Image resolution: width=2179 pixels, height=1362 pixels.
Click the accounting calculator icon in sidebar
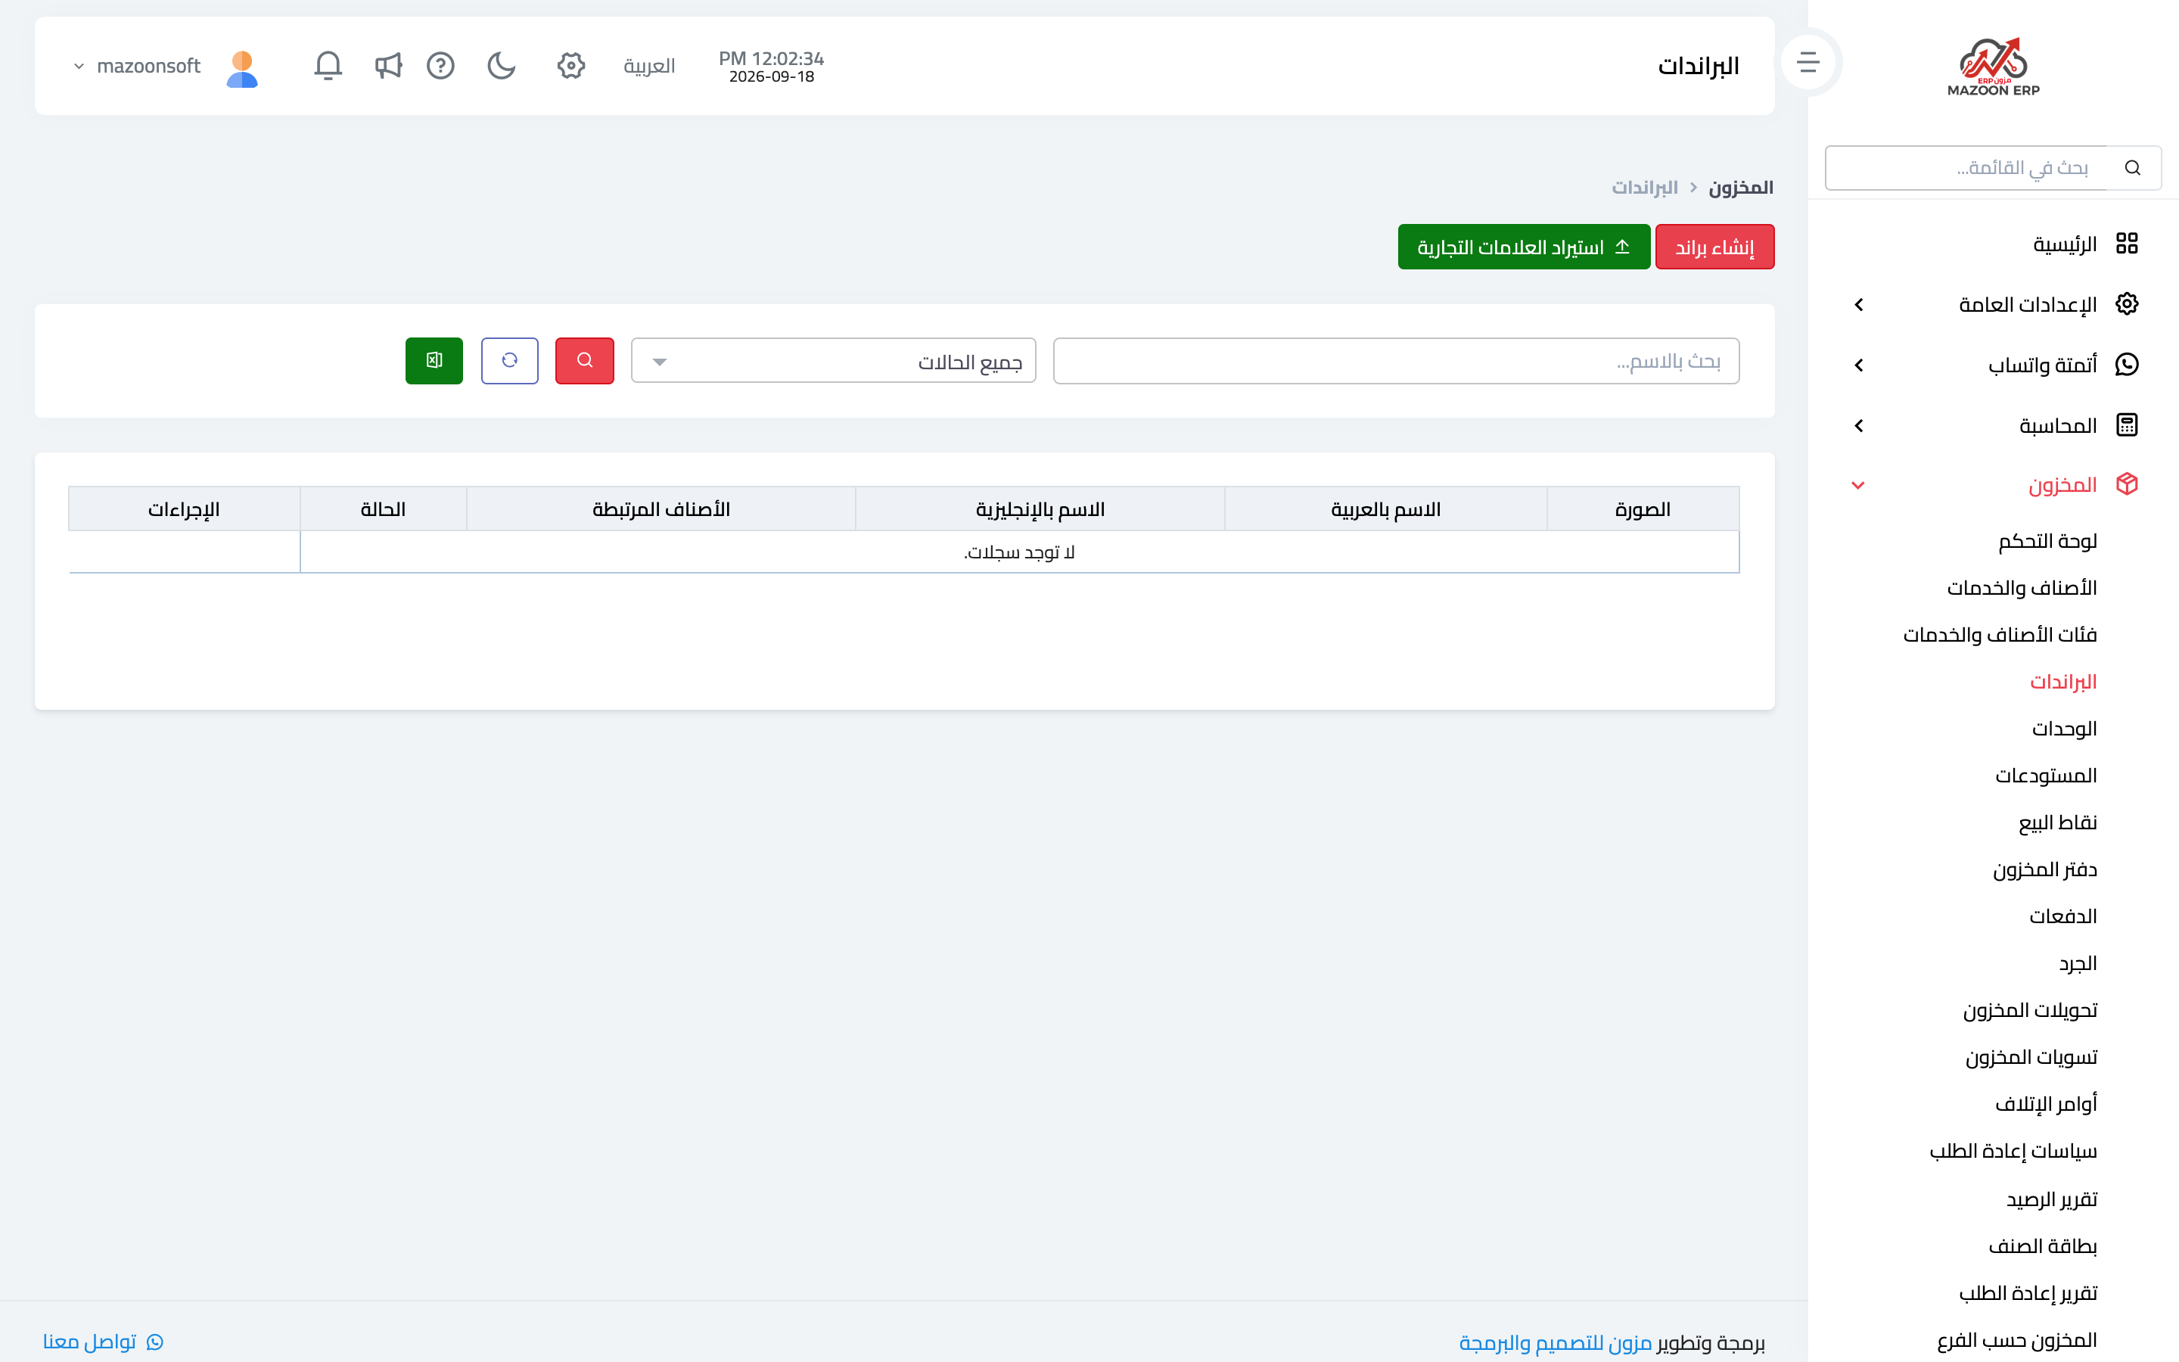coord(2127,424)
